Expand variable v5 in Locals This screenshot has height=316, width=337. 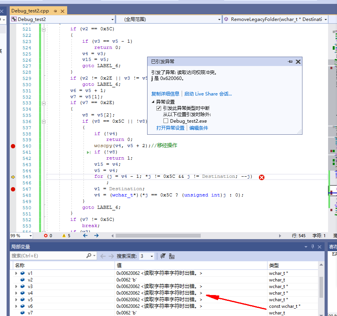tap(16, 299)
